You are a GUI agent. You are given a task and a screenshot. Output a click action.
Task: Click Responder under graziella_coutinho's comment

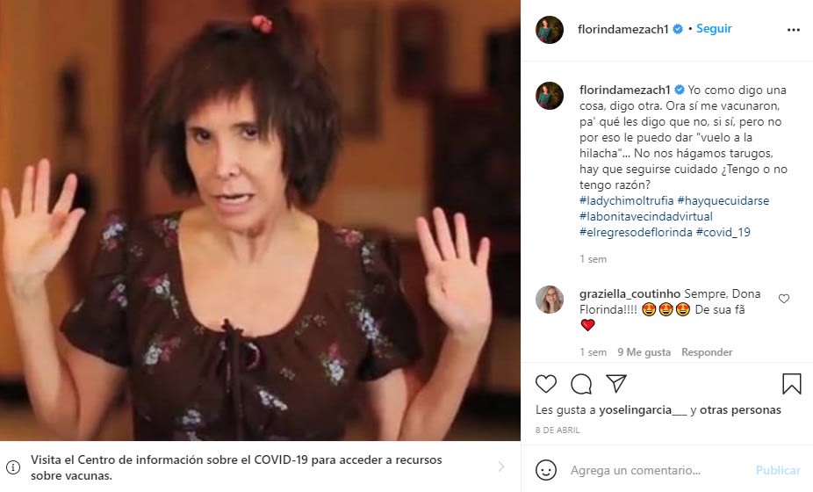point(707,352)
